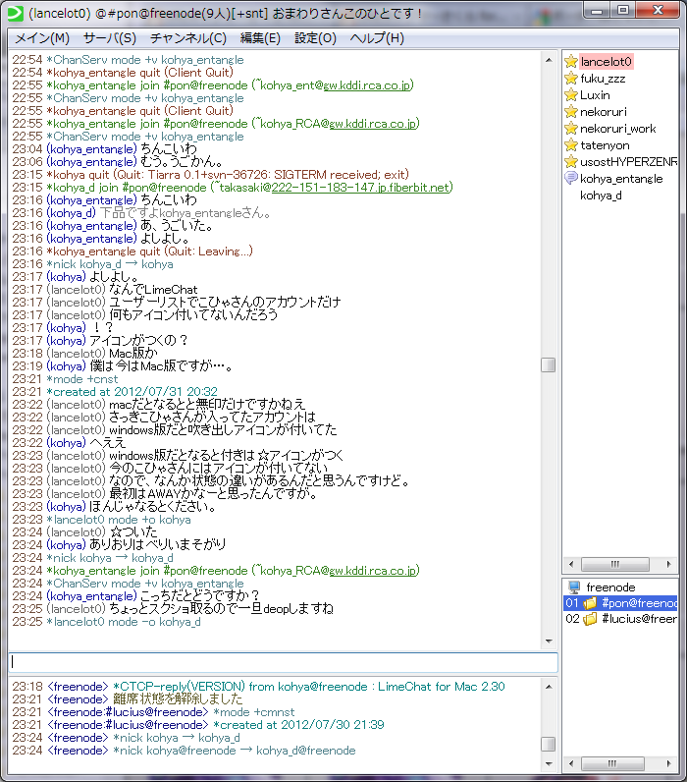Click the speech bubble icon beside kohya_entangle
Screen dimensions: 687x782
point(570,179)
